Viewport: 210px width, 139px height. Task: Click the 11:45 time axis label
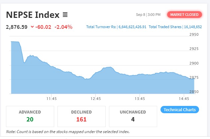(51, 99)
